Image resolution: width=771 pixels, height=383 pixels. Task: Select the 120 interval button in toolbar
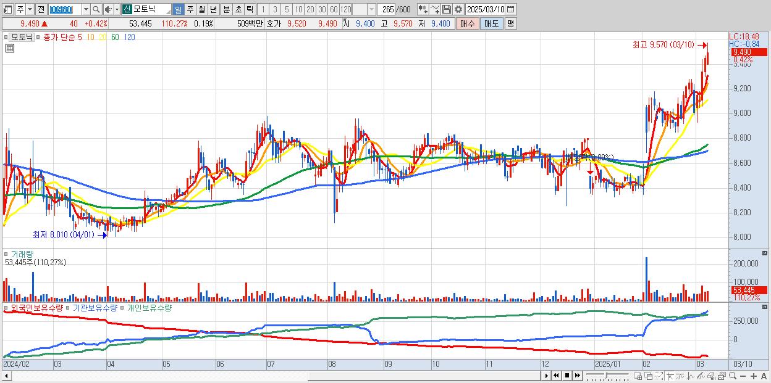[x=346, y=9]
